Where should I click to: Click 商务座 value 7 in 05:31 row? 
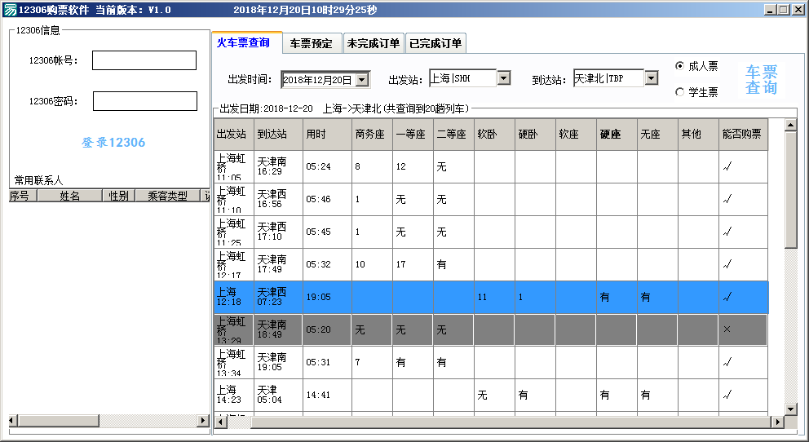click(x=357, y=362)
